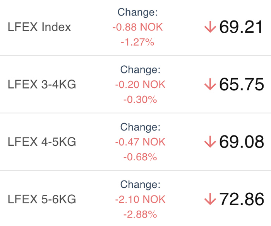Open the LFEX 5-6KG label

42,199
